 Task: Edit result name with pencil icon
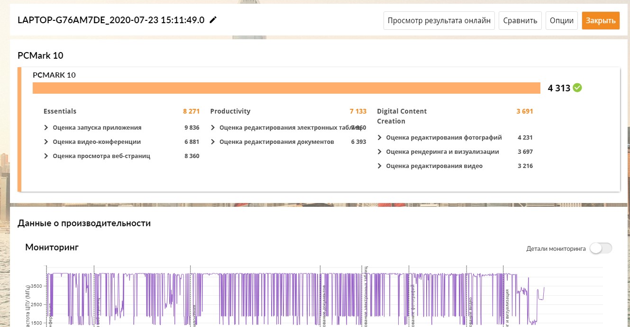tap(213, 20)
